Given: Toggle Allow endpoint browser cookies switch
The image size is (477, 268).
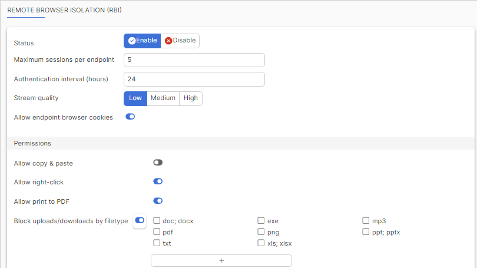Looking at the screenshot, I should point(130,117).
